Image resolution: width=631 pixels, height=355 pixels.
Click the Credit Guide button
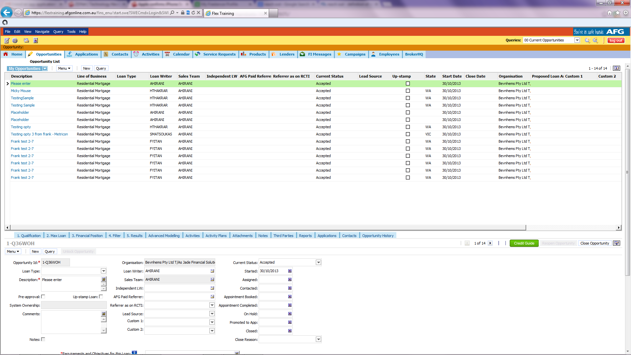[523, 243]
